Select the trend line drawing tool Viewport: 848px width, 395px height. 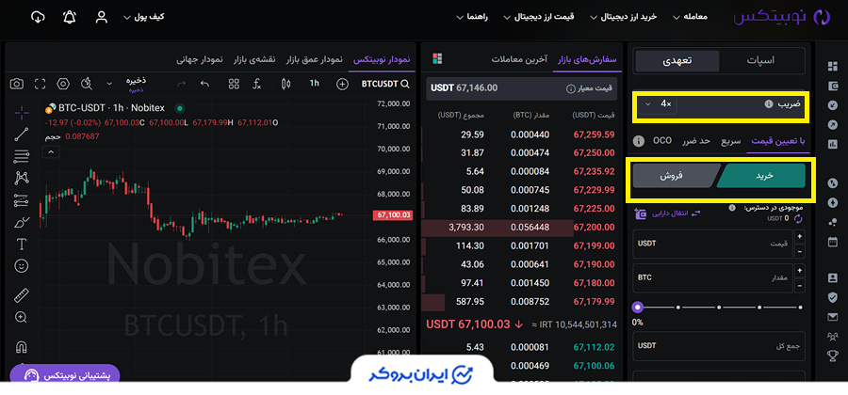22,134
